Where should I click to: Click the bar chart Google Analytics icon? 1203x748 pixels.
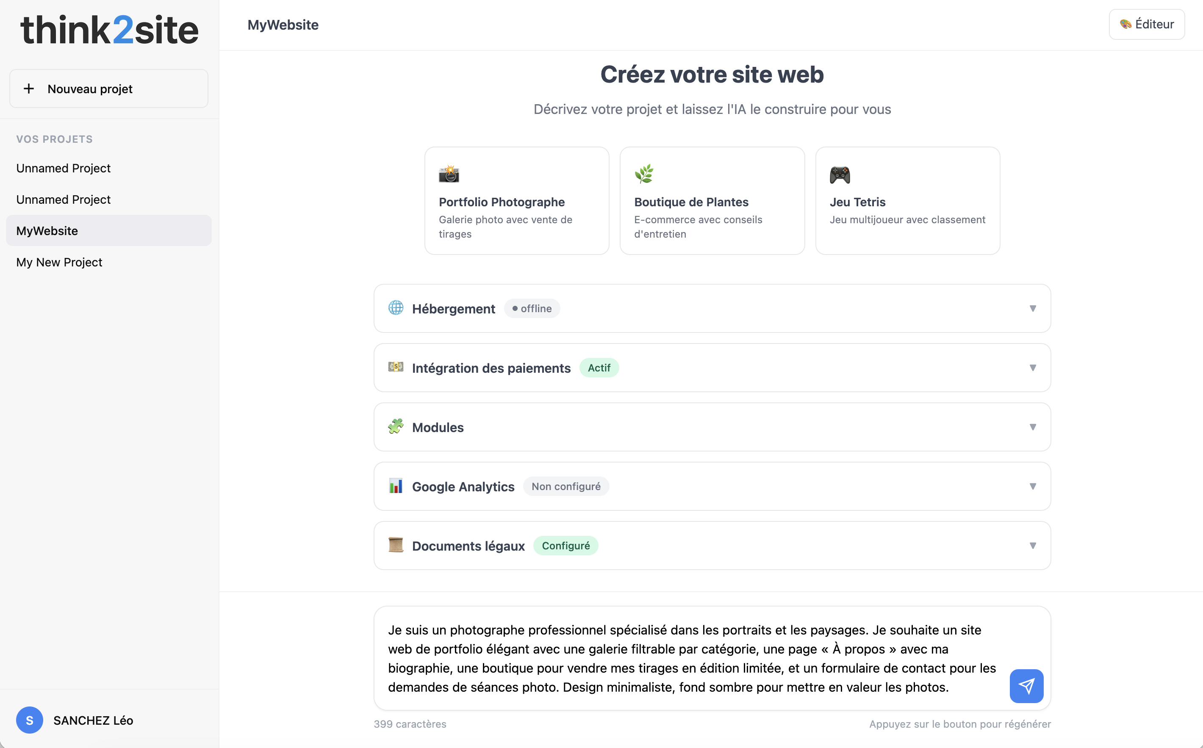coord(396,486)
